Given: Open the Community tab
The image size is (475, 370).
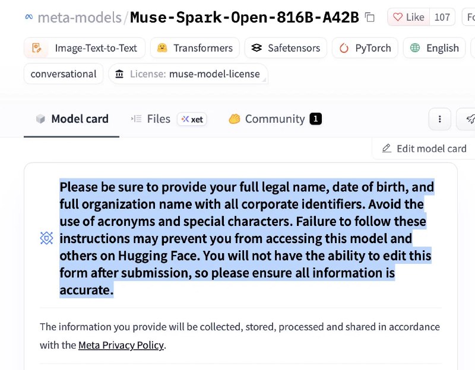Looking at the screenshot, I should pos(275,119).
